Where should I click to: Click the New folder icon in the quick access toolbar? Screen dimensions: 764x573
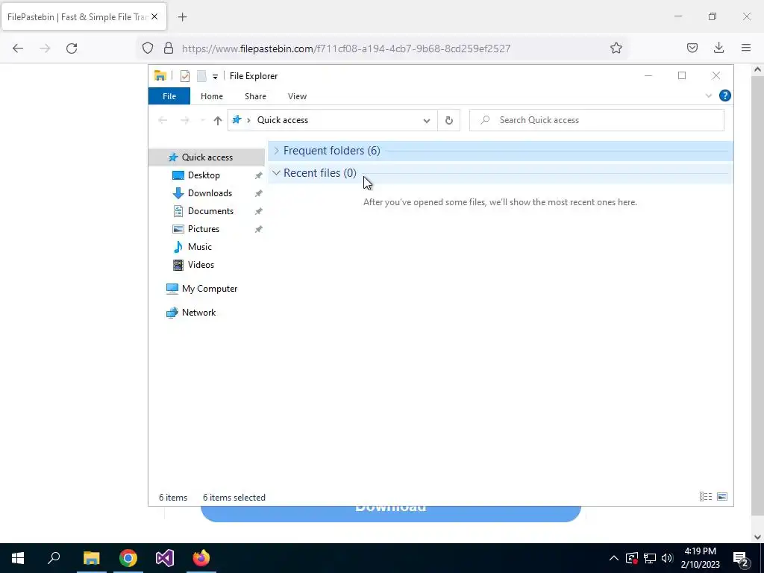point(201,76)
